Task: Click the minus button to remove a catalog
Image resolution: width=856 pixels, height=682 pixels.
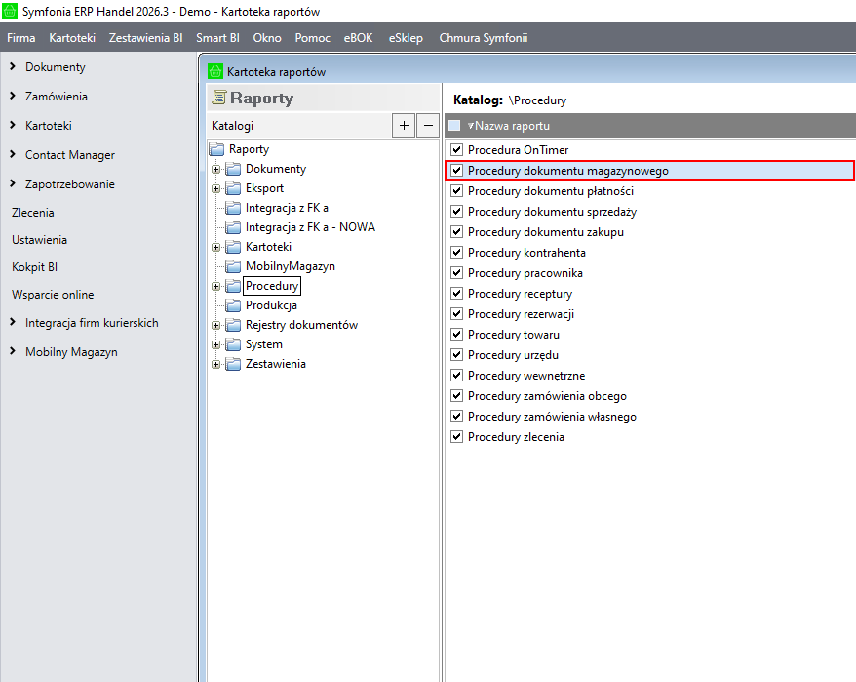Action: [429, 126]
